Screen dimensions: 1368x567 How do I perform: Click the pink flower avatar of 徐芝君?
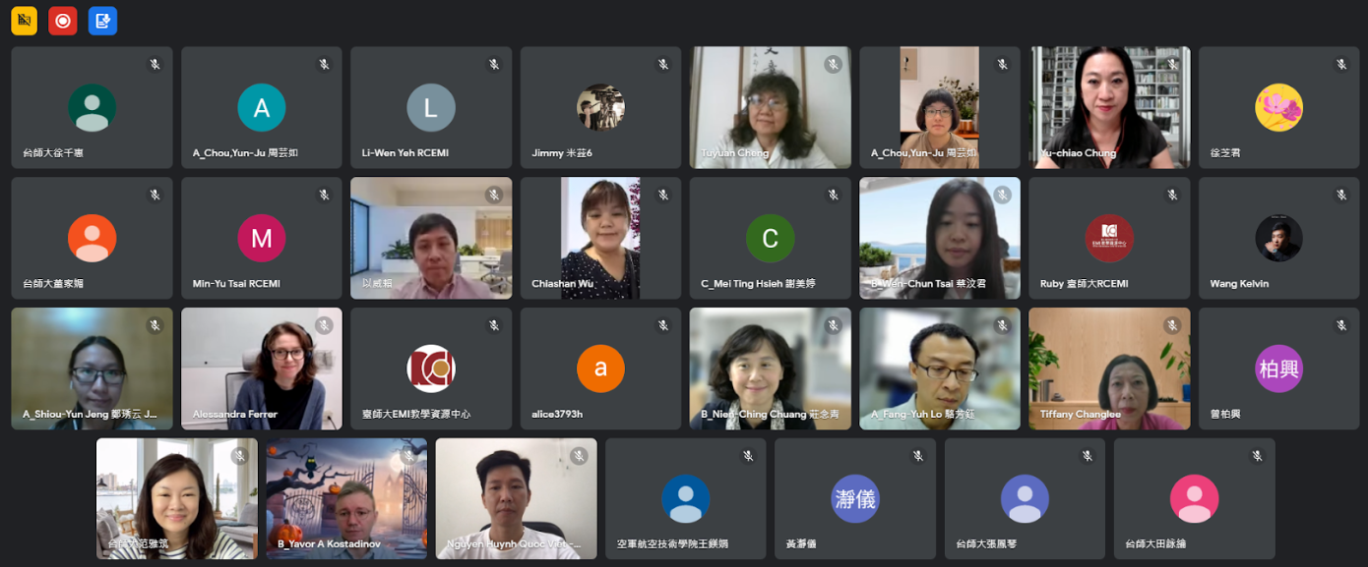[x=1278, y=108]
